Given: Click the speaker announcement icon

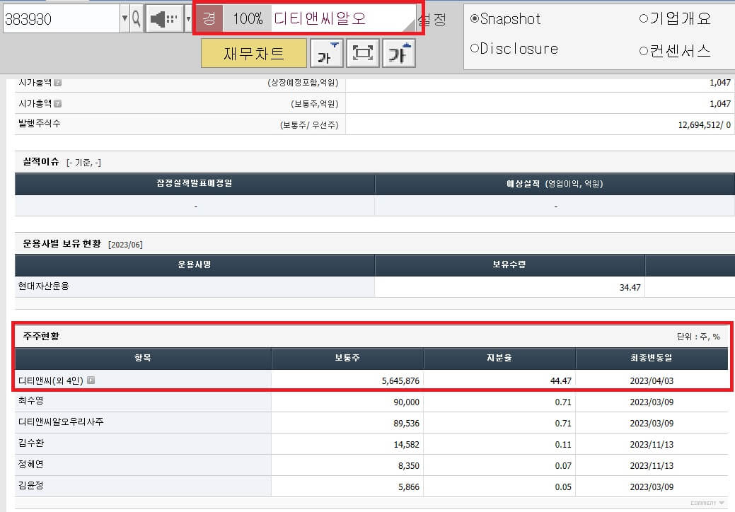Looking at the screenshot, I should (x=164, y=18).
